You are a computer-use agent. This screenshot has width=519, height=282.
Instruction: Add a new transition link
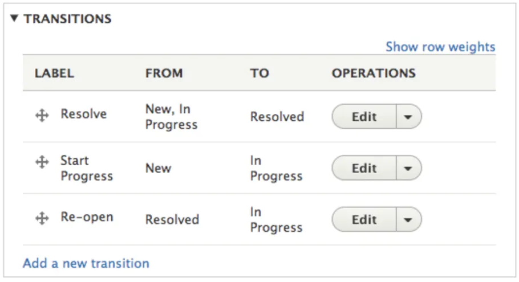pos(86,264)
